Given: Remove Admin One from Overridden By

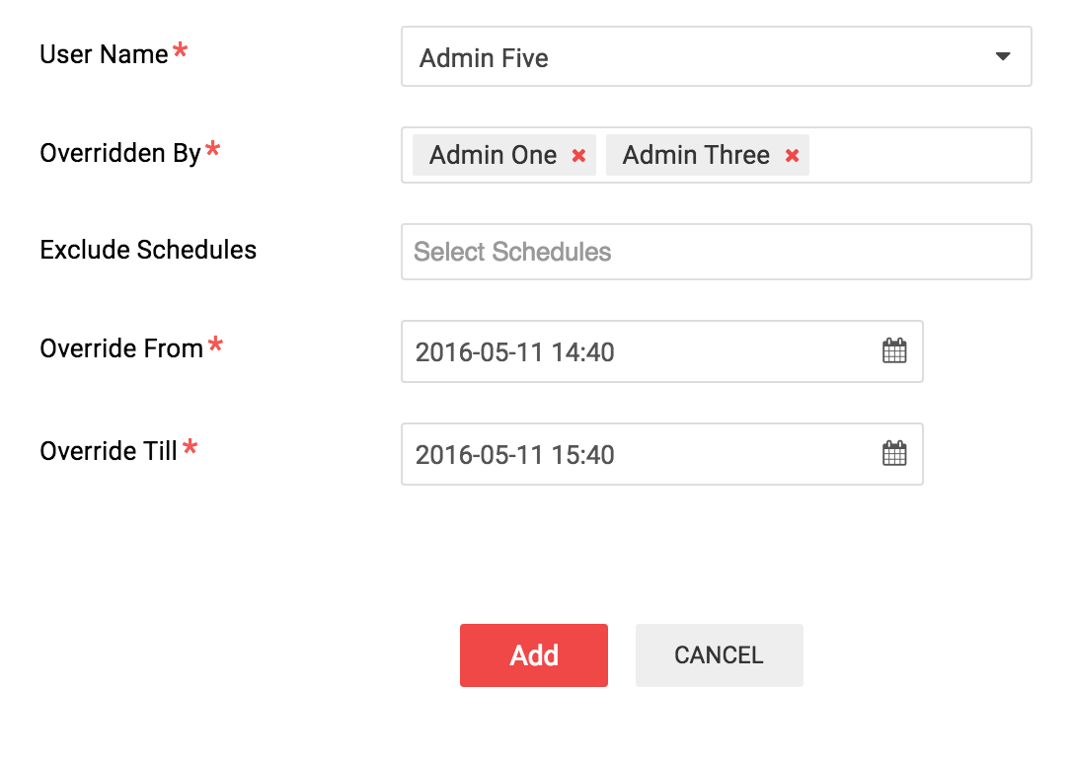Looking at the screenshot, I should click(578, 156).
